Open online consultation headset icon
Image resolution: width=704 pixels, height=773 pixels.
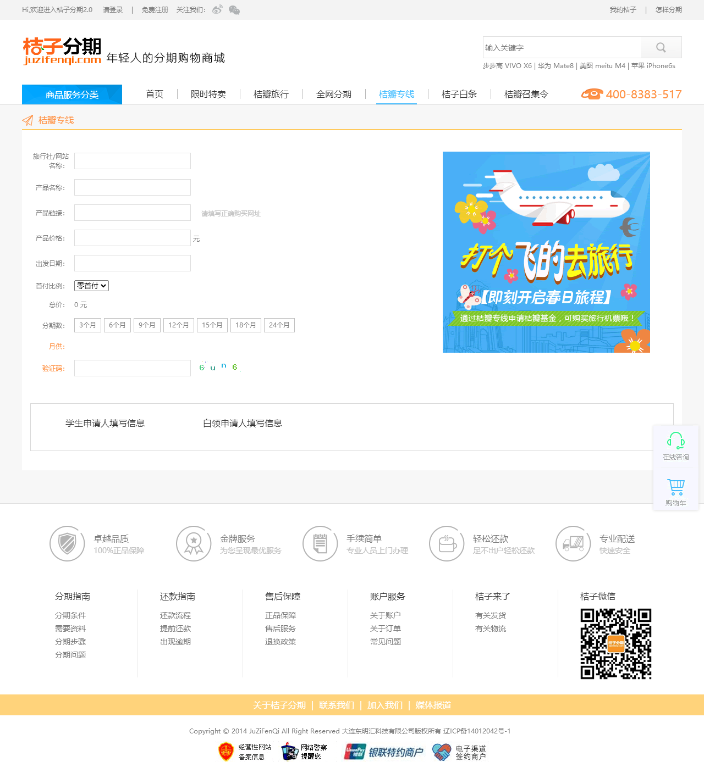click(675, 441)
